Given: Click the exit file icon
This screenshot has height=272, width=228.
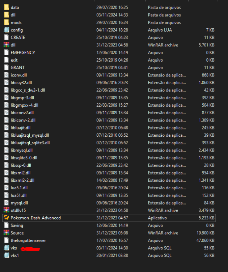Looking at the screenshot, I should [x=7, y=60].
